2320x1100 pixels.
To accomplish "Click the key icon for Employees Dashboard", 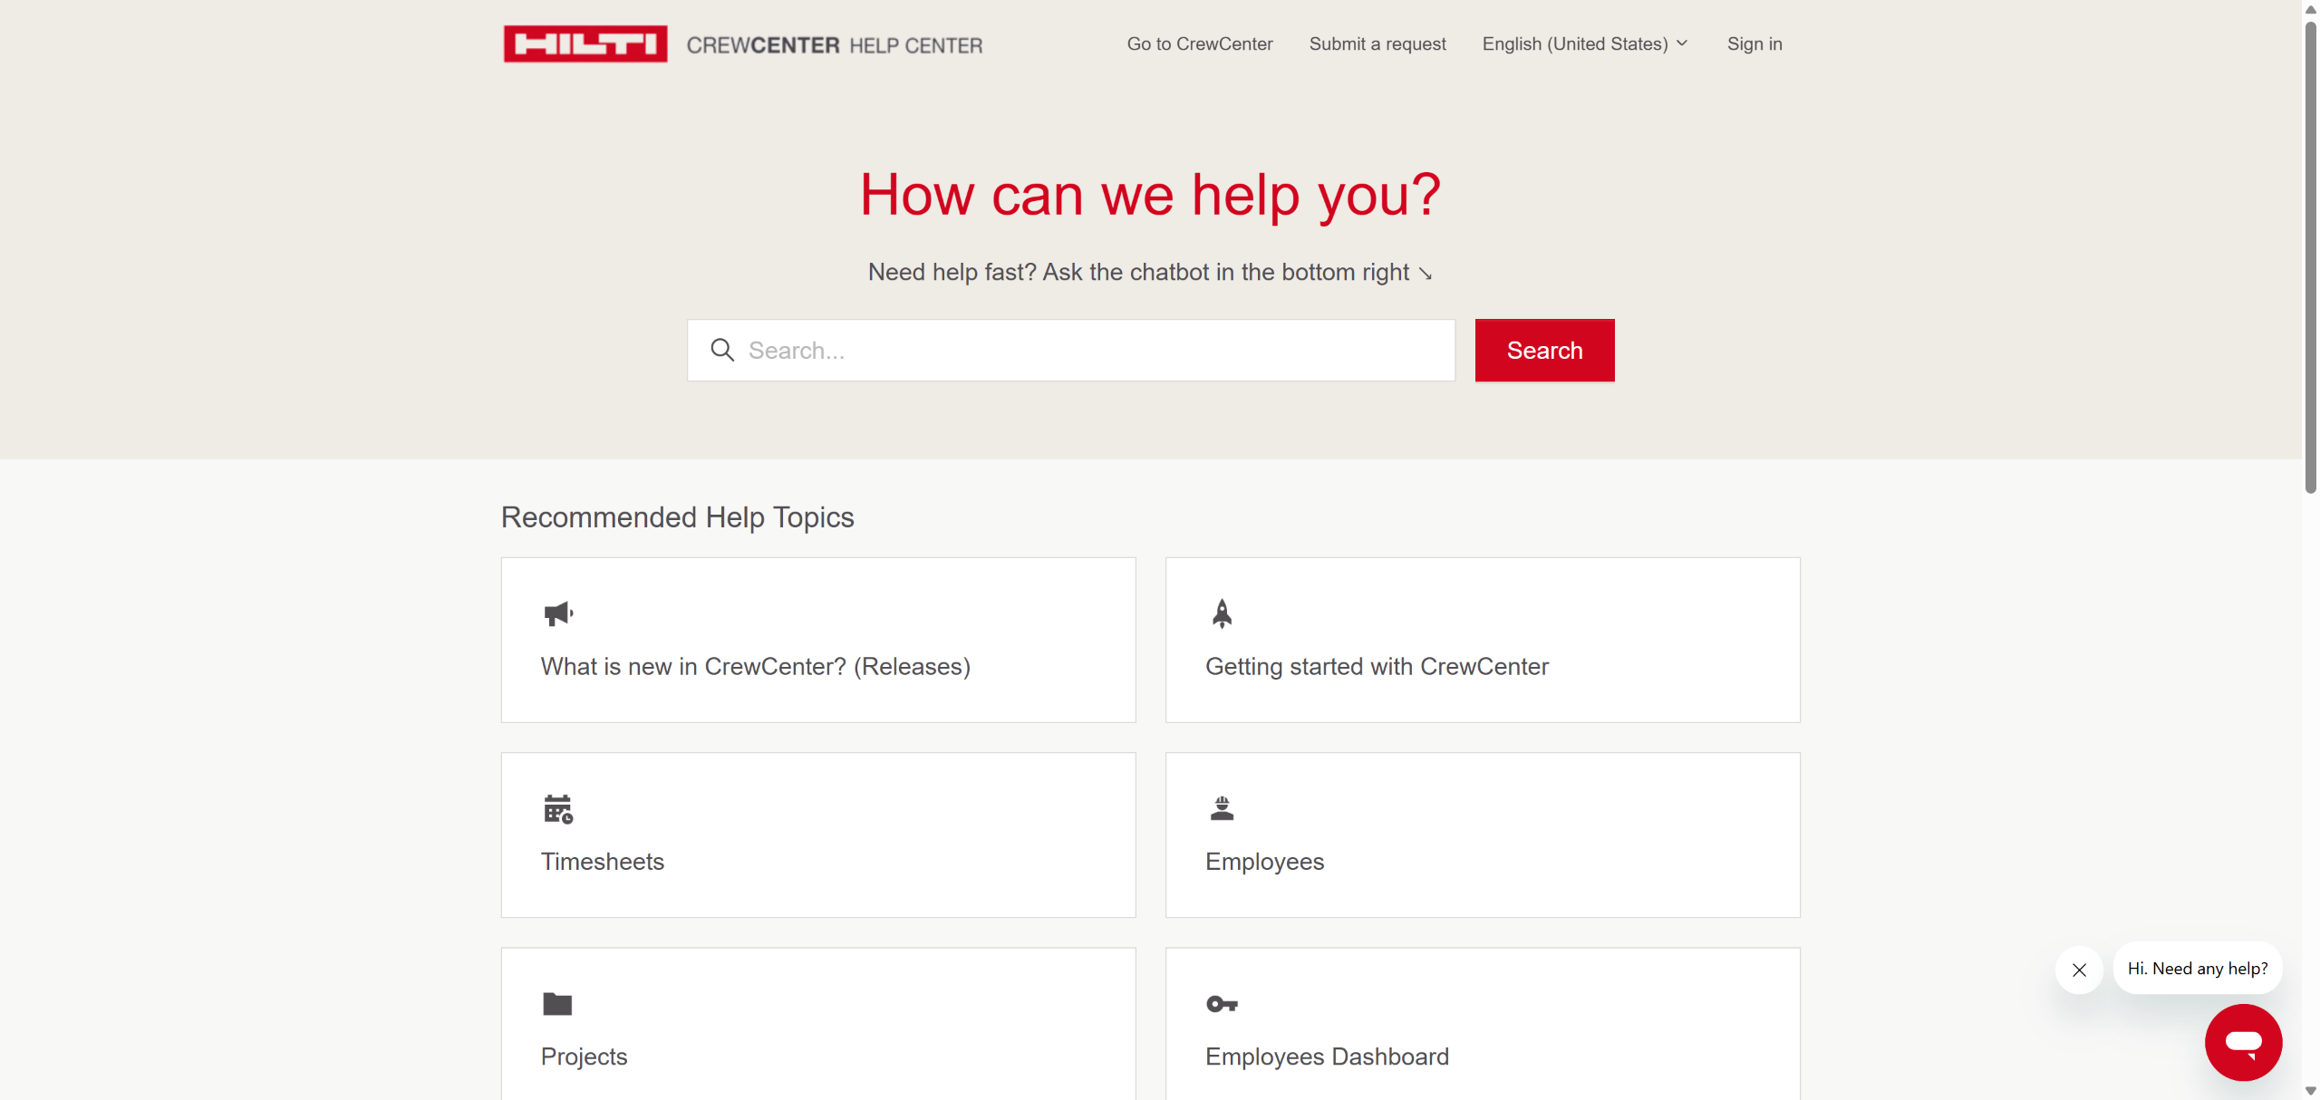I will 1222,1004.
